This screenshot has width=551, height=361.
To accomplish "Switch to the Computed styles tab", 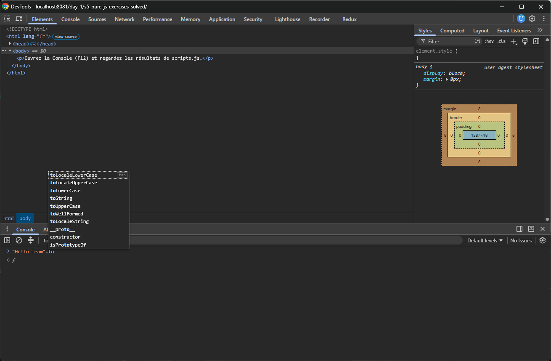I will click(x=452, y=31).
